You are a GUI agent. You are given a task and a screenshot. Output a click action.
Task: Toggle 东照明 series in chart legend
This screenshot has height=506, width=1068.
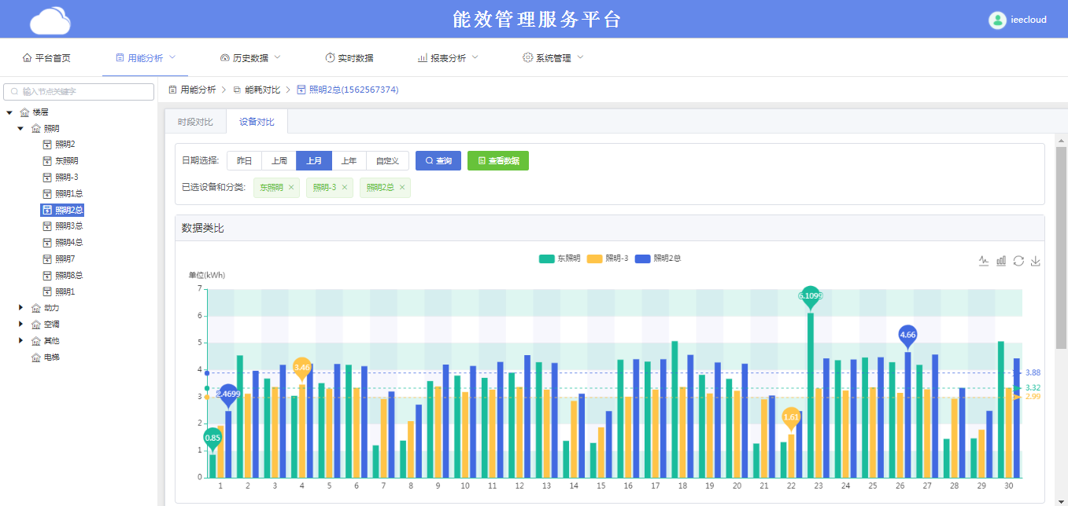coord(560,258)
